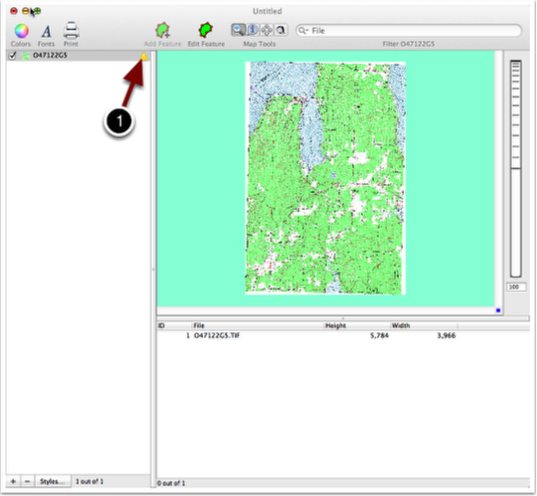Click the width value 3,966
This screenshot has width=537, height=496.
click(447, 335)
